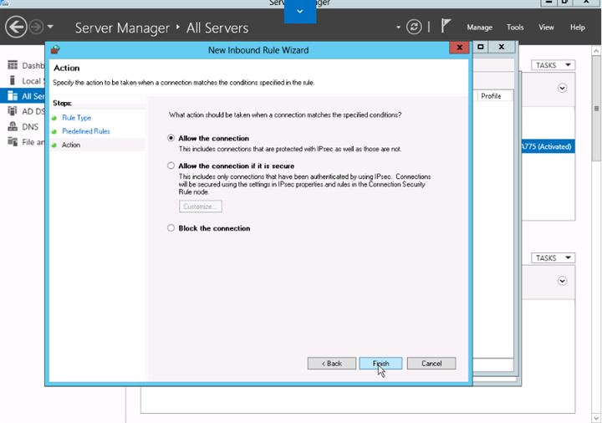The height and width of the screenshot is (423, 602).
Task: Open File and Storage Services icon
Action: pos(13,141)
